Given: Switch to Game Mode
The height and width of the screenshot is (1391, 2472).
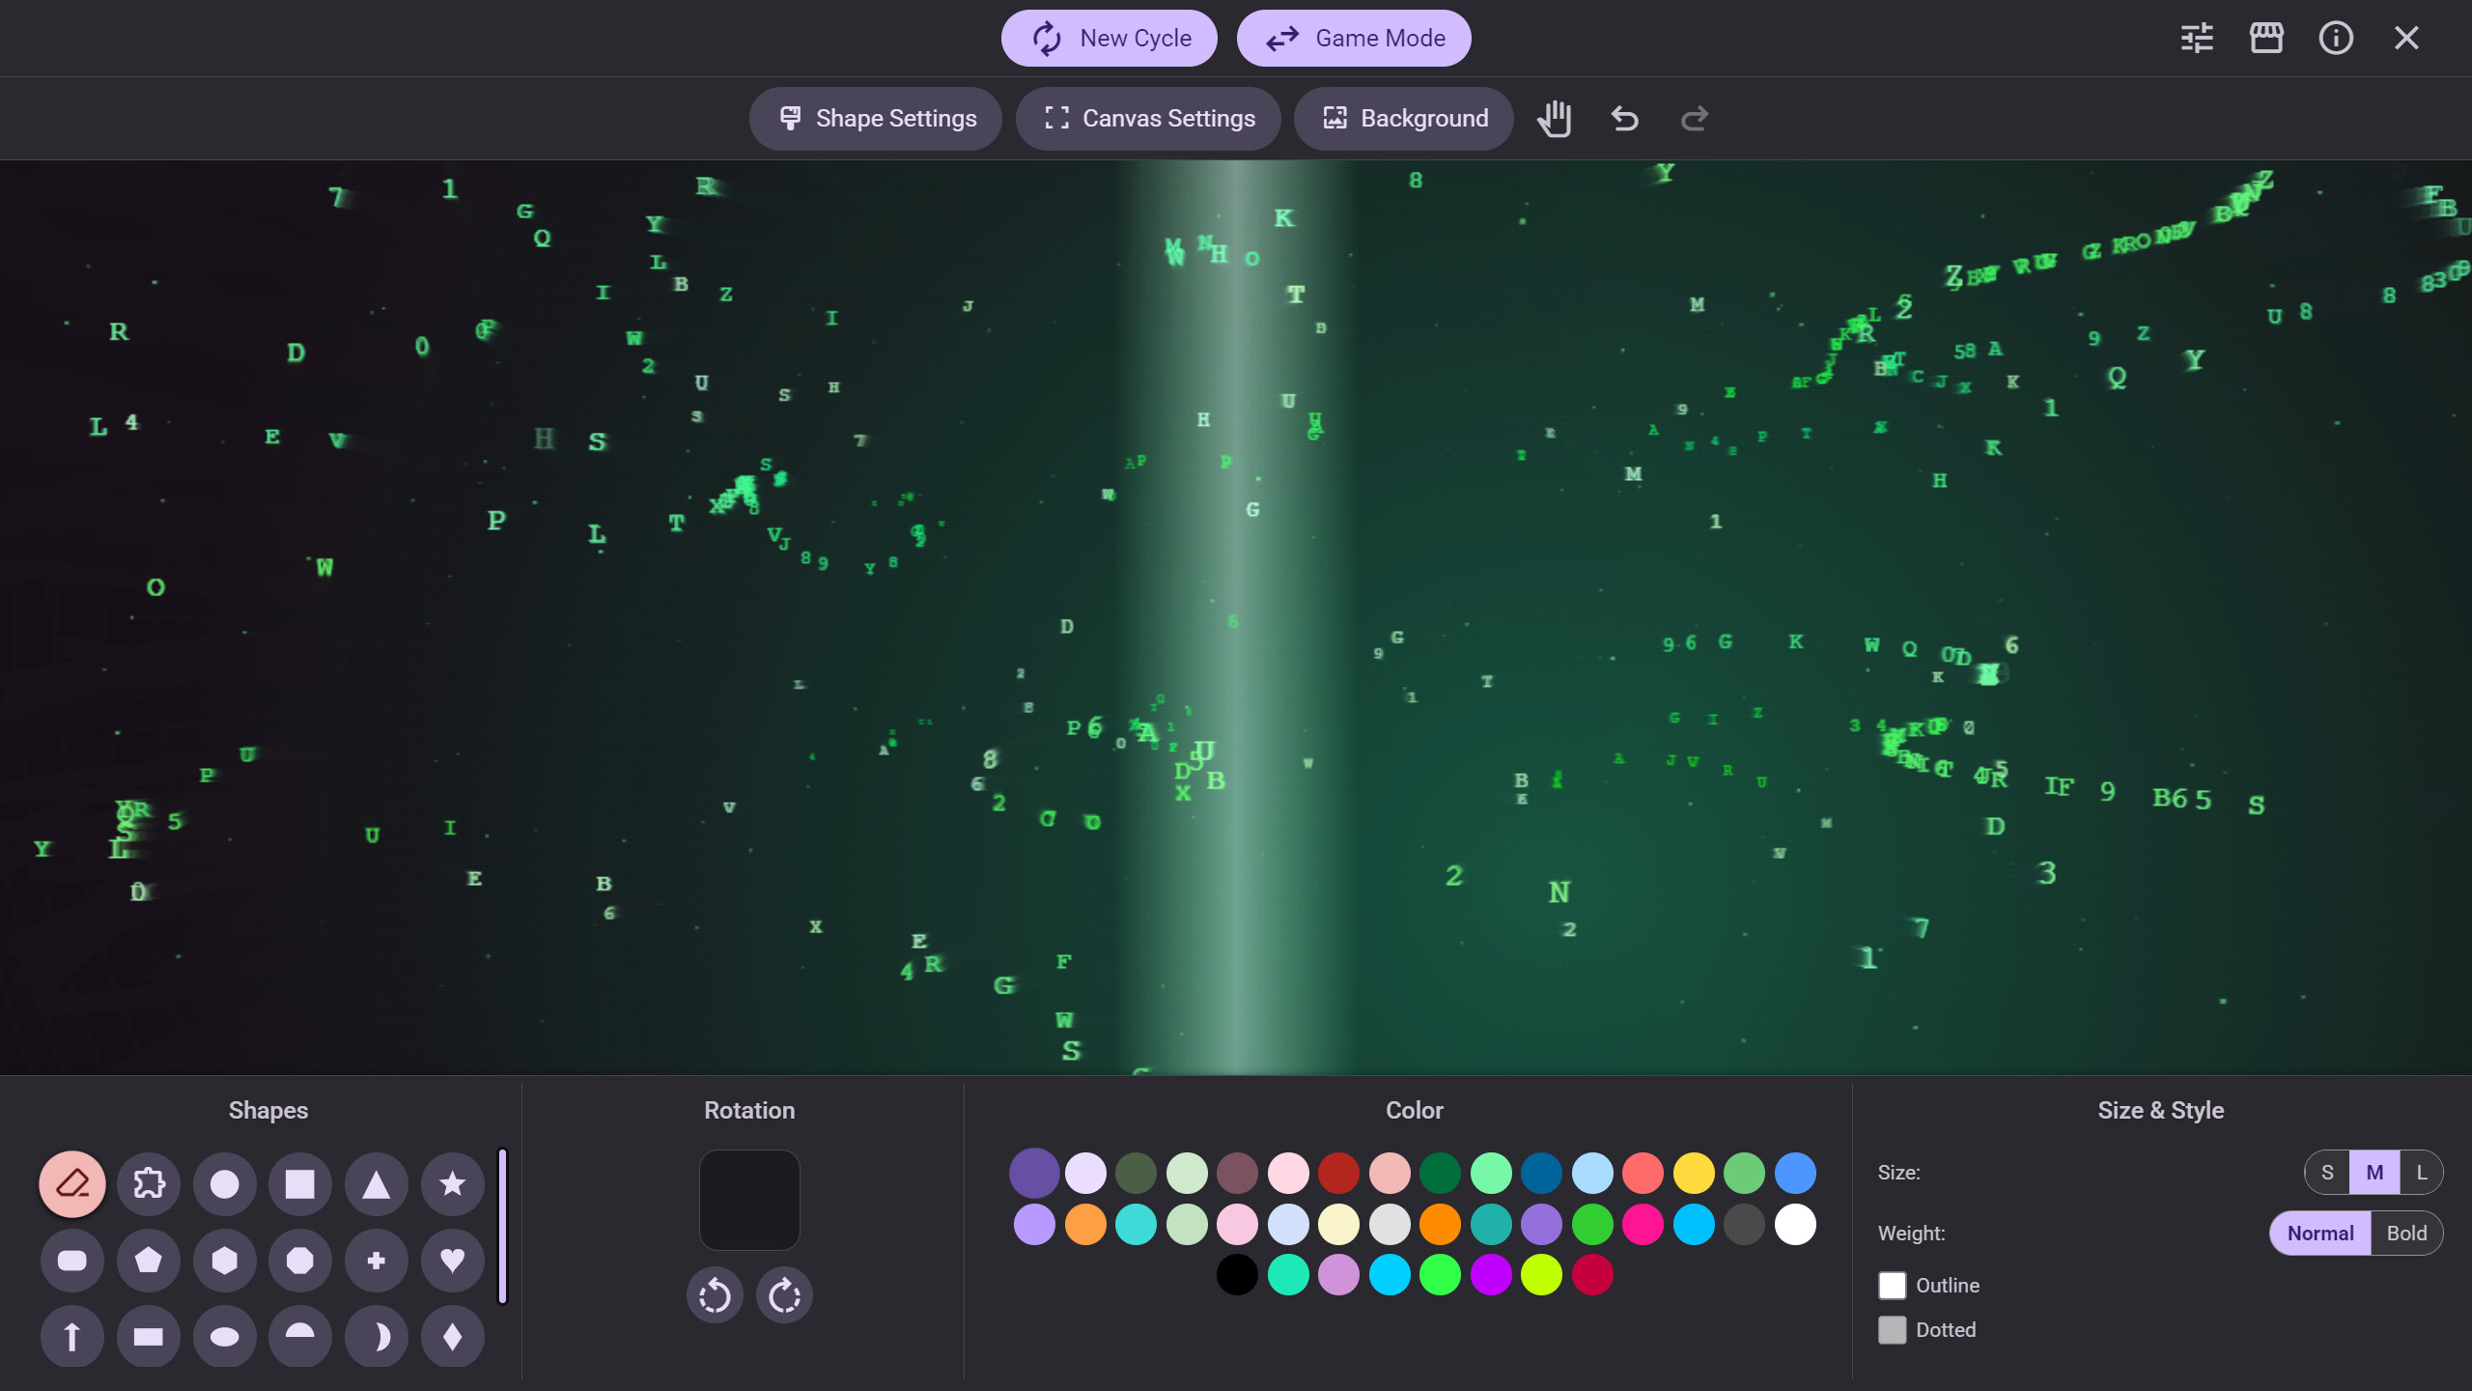Looking at the screenshot, I should coord(1354,38).
